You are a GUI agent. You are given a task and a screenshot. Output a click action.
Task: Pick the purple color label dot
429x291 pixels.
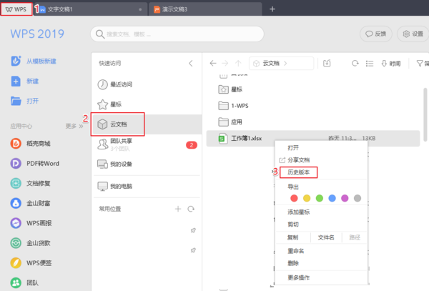[x=344, y=198]
